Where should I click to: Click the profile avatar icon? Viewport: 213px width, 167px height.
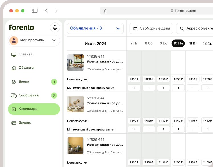13,40
